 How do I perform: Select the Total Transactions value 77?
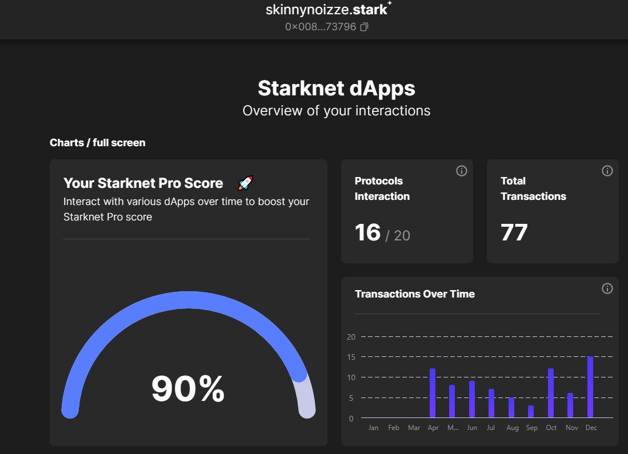[x=514, y=232]
